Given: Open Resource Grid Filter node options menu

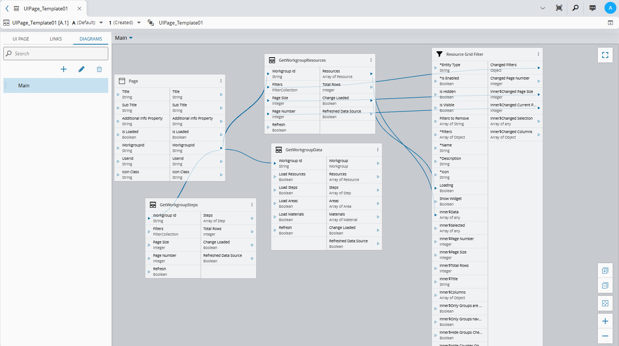Looking at the screenshot, I should [538, 54].
